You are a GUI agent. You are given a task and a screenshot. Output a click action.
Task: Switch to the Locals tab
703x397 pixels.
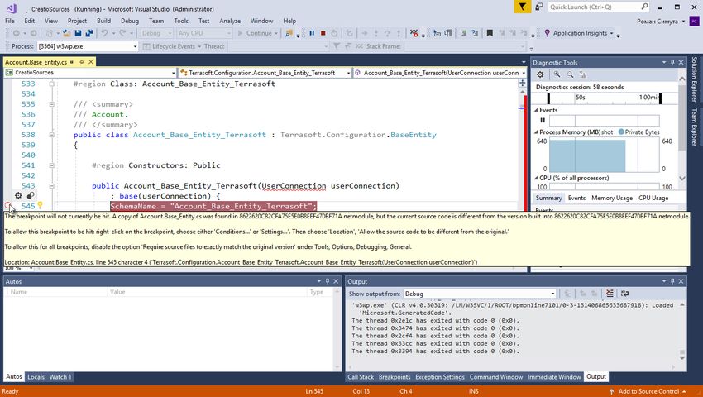[36, 377]
